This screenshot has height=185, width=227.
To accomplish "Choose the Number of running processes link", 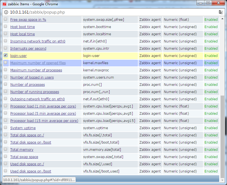I will click(x=34, y=92).
